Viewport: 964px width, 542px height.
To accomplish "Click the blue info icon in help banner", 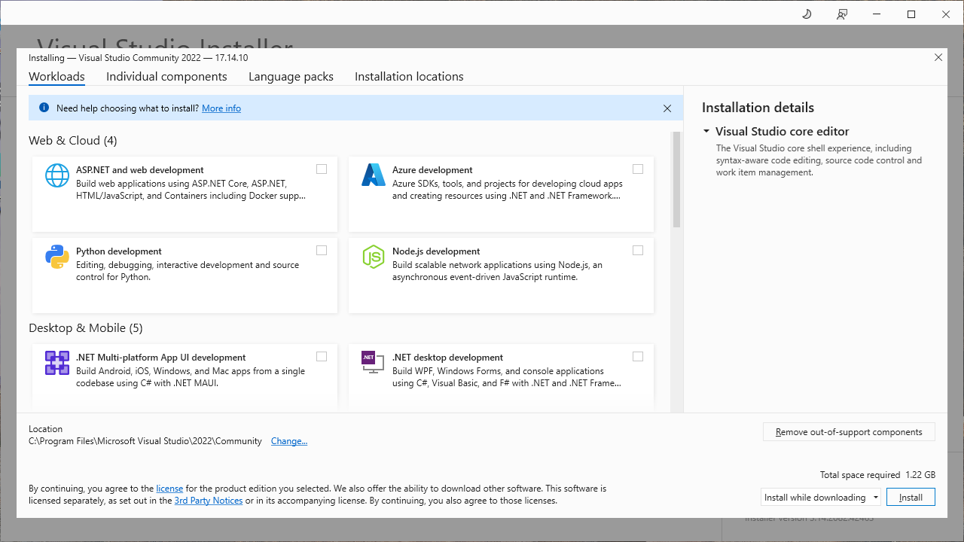I will coord(44,108).
